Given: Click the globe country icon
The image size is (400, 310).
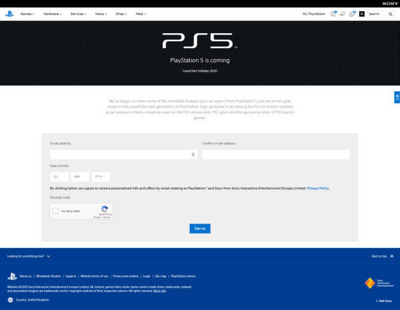Looking at the screenshot, I should 10,300.
